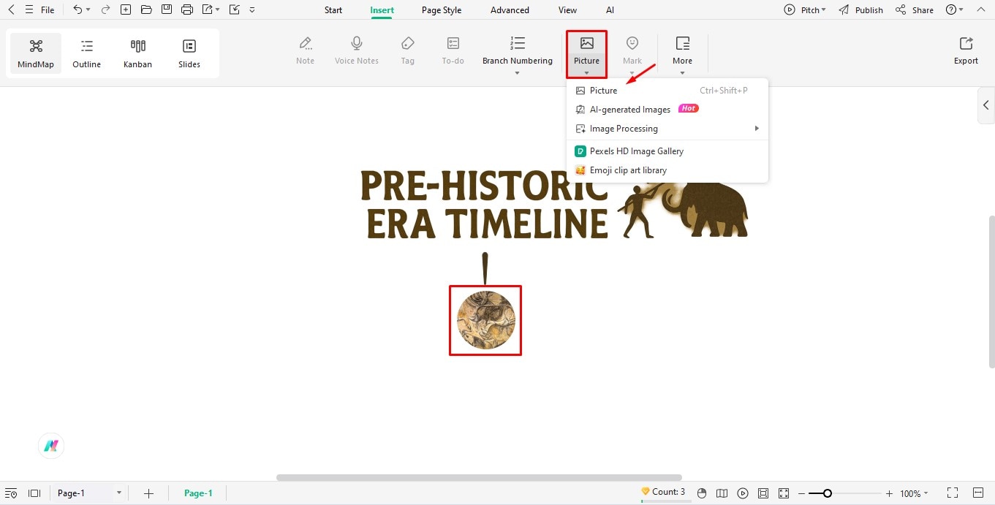Open Emoji clip art library
Image resolution: width=995 pixels, height=505 pixels.
(667, 170)
